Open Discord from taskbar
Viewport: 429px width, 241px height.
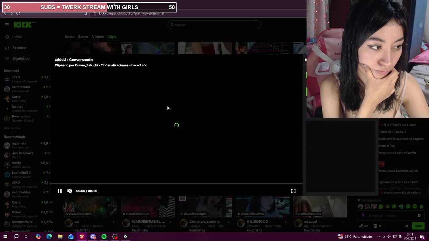coord(93,237)
